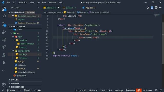Open Run and Debug view
The width and height of the screenshot is (164, 92).
[4, 32]
